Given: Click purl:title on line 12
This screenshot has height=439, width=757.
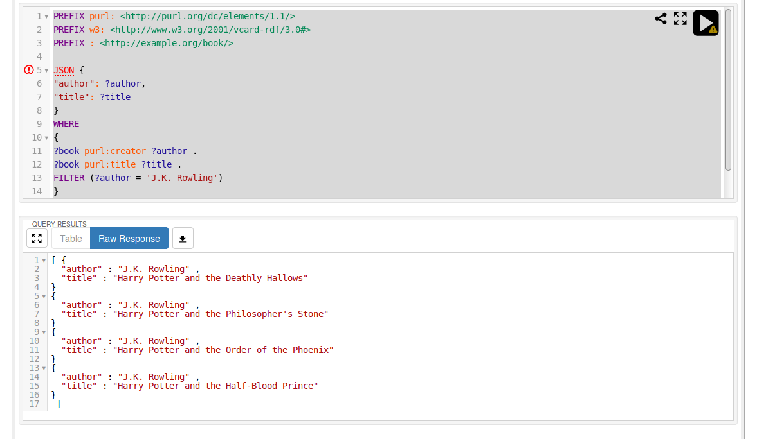Looking at the screenshot, I should coord(110,164).
